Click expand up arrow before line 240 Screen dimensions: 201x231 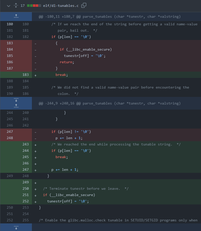16,105
